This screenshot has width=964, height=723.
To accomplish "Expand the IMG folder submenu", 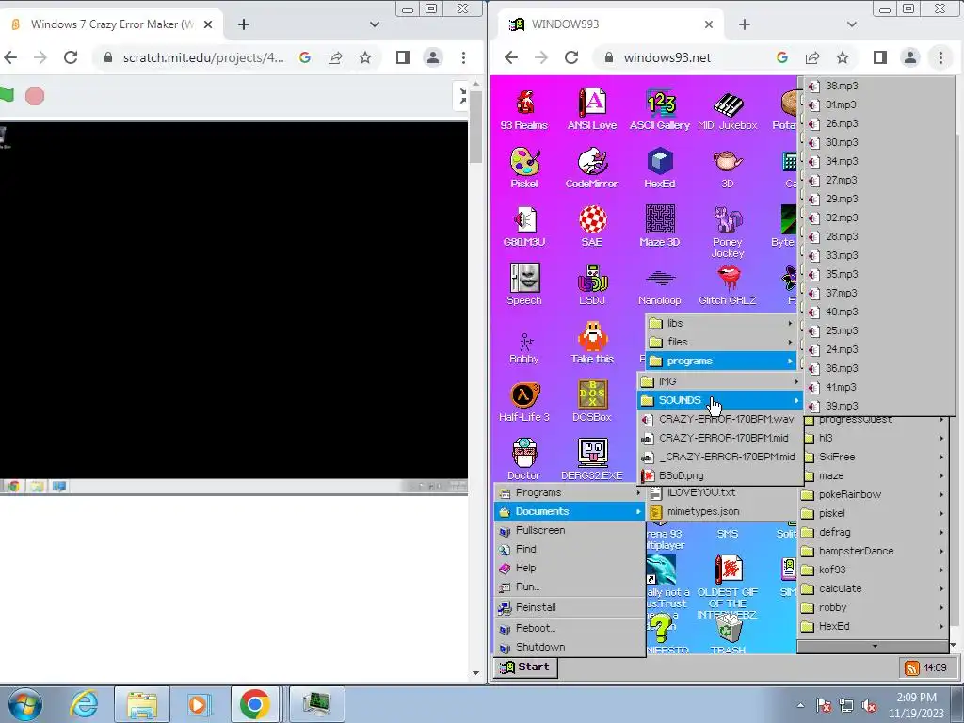I will pyautogui.click(x=720, y=382).
